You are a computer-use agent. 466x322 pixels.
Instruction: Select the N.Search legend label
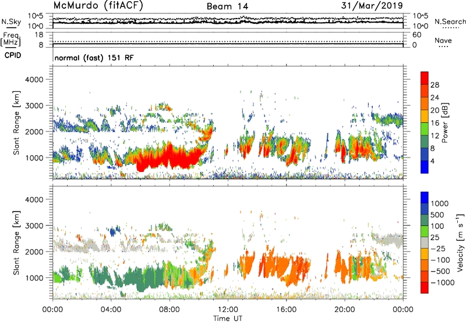tap(450, 22)
